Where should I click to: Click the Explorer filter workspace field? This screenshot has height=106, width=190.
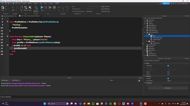(167, 18)
